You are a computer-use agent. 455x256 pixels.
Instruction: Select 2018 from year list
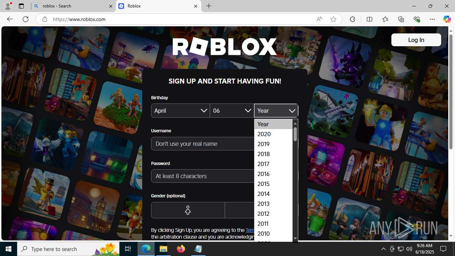(273, 154)
